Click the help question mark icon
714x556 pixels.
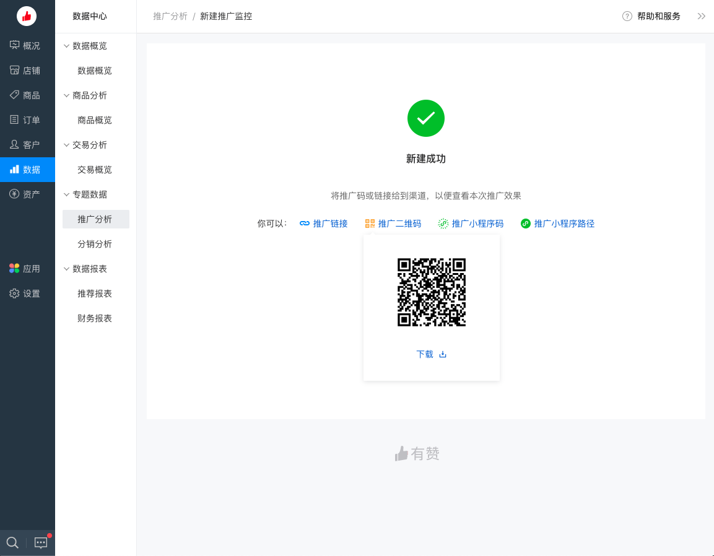(627, 16)
